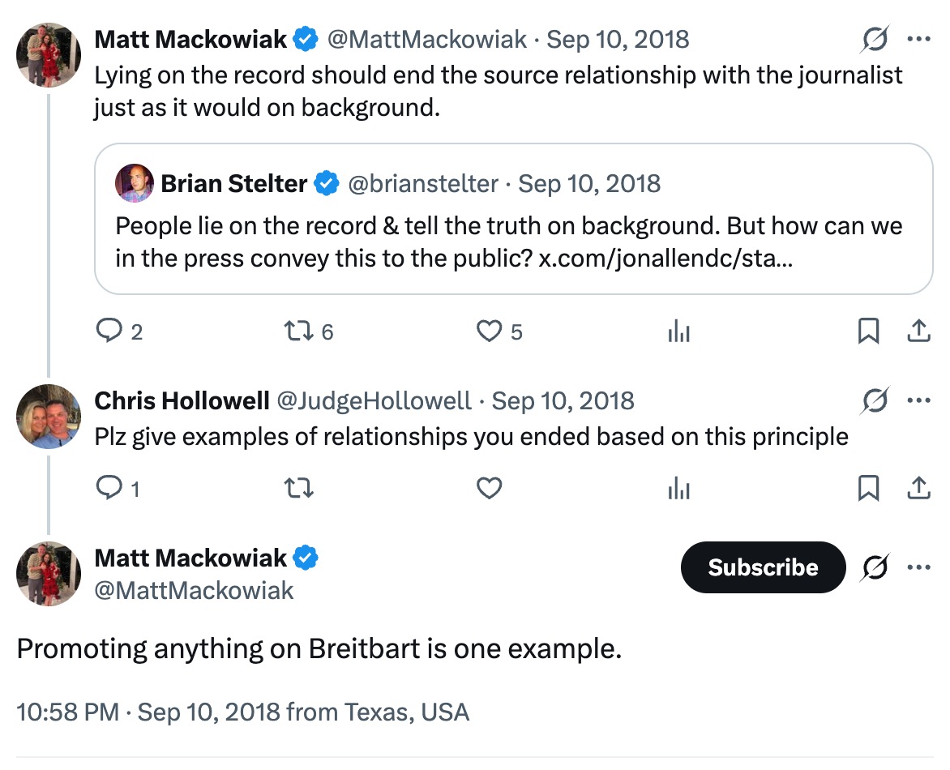Like the tweet with 5 likes
Image resolution: width=950 pixels, height=770 pixels.
(489, 332)
